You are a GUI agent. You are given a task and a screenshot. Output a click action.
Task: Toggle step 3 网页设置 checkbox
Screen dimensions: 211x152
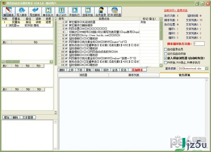[66, 28]
